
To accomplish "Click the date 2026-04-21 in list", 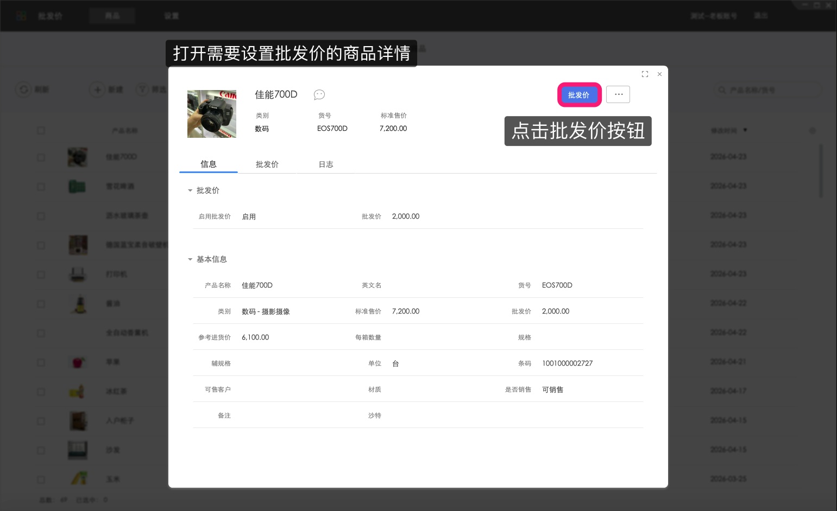I will (x=728, y=362).
